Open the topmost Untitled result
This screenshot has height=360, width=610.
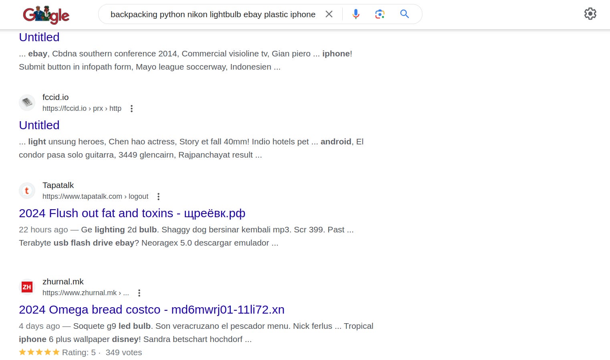[x=39, y=37]
